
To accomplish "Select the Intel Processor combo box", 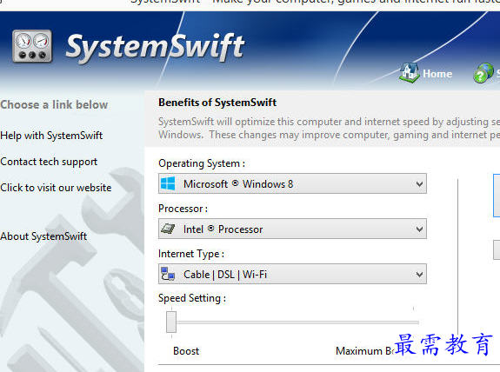I will coord(292,229).
